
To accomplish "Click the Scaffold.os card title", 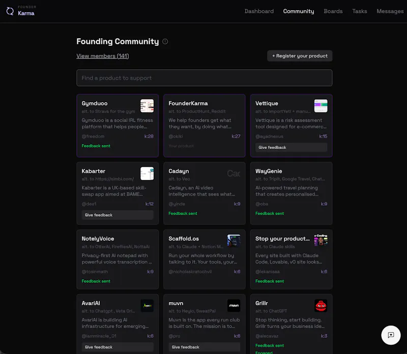I will [x=184, y=239].
